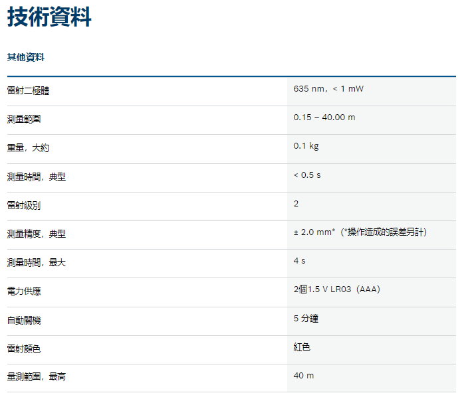This screenshot has width=470, height=397.
Task: Click the 測量時間，最大 row label
Action: coord(37,263)
